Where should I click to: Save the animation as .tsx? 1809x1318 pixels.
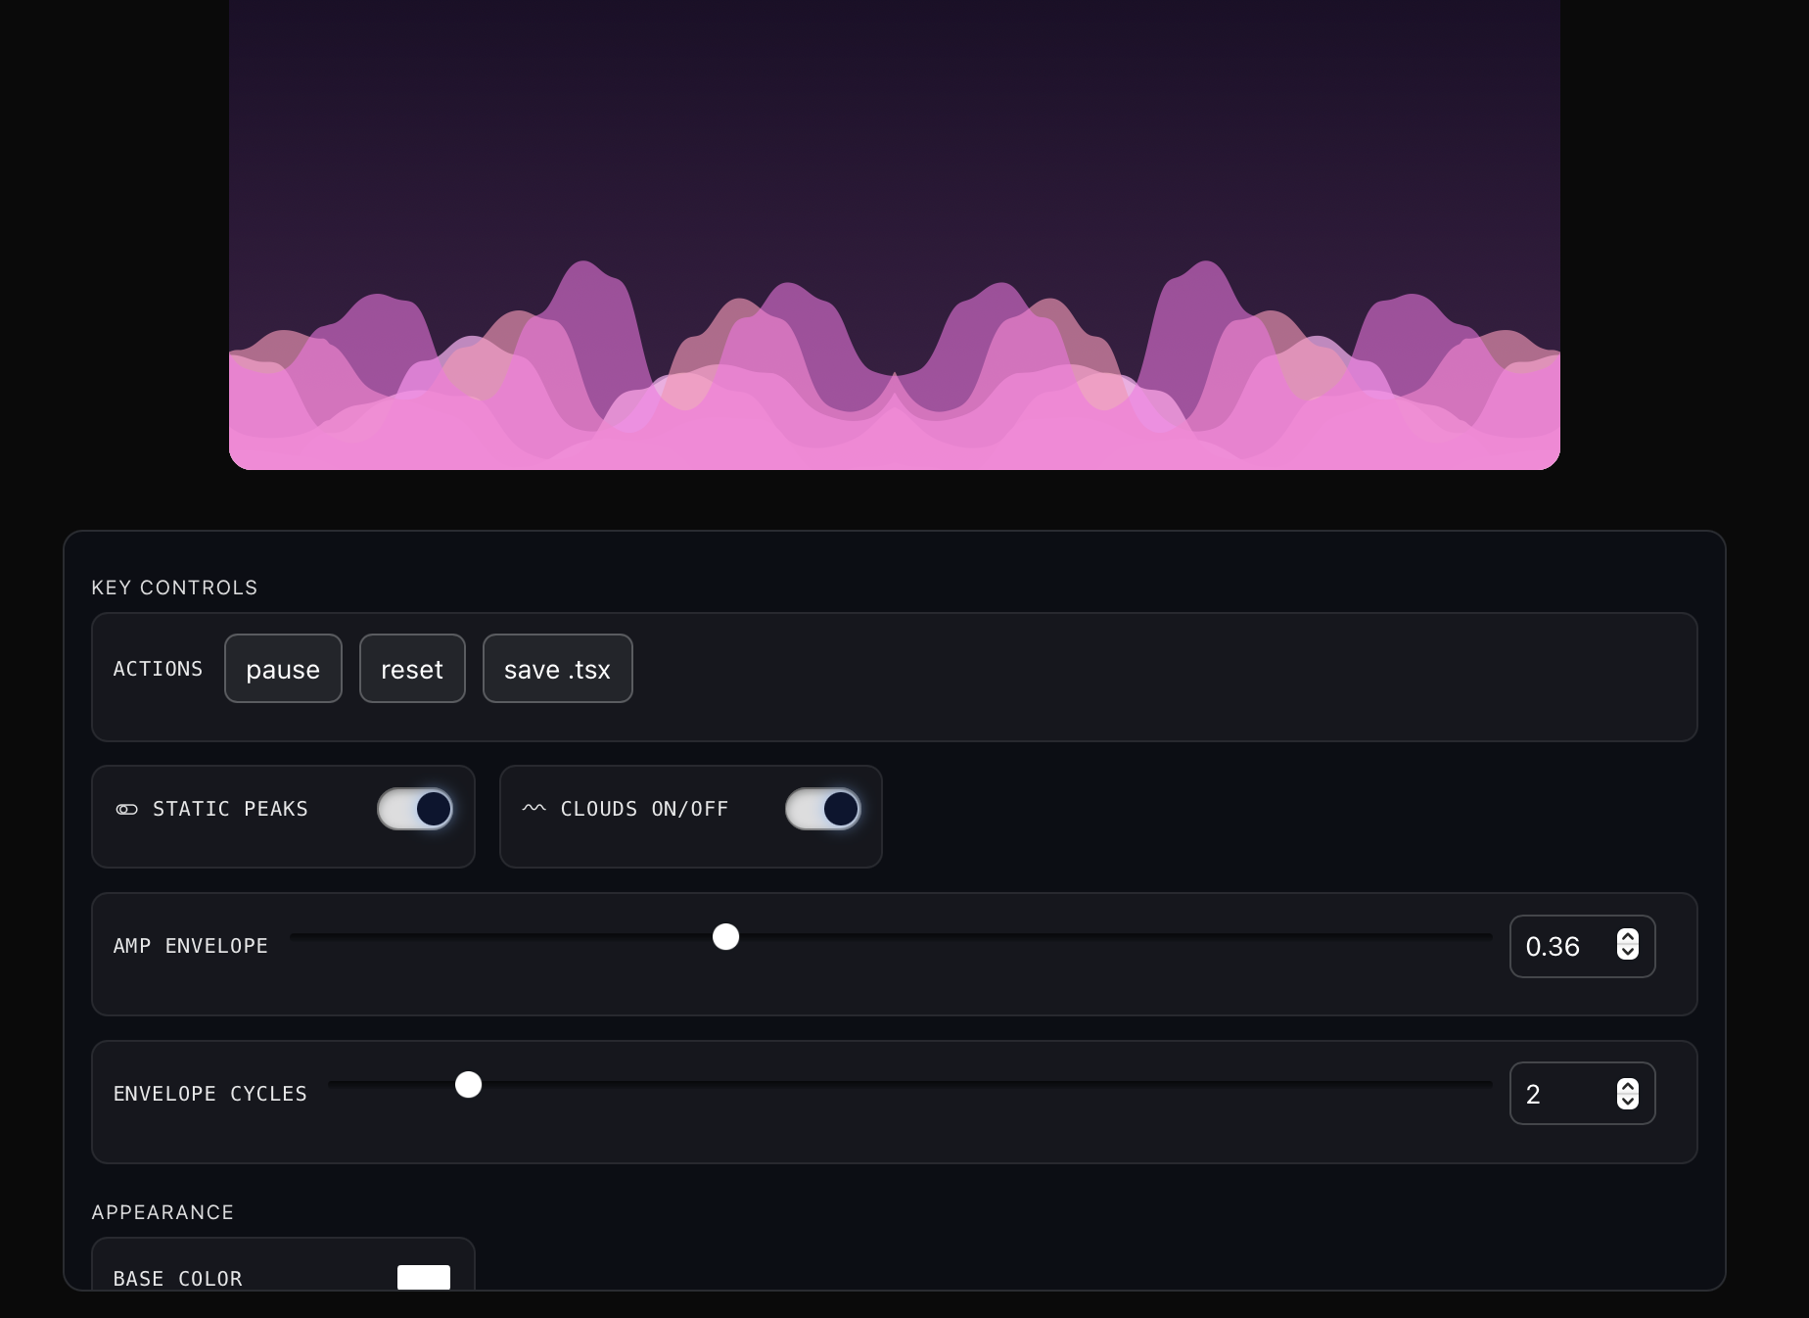click(x=557, y=669)
